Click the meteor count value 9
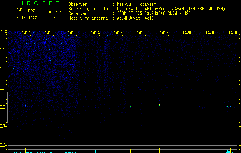 click(x=54, y=18)
